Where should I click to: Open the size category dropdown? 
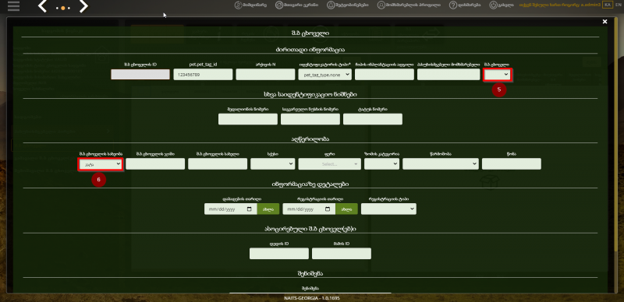tap(381, 163)
